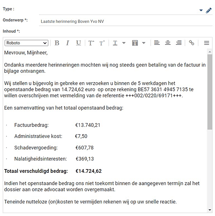Increase font size with larger T icon
Screen dimensions: 215x216
click(91, 43)
